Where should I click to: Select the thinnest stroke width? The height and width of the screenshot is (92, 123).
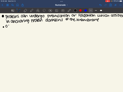coord(91,10)
